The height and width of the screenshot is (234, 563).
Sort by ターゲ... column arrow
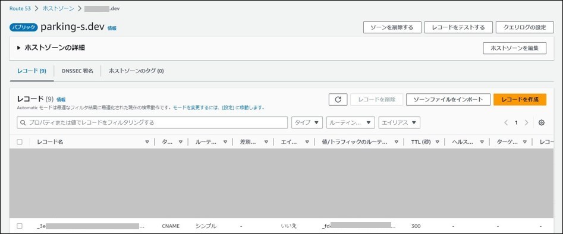pos(525,142)
